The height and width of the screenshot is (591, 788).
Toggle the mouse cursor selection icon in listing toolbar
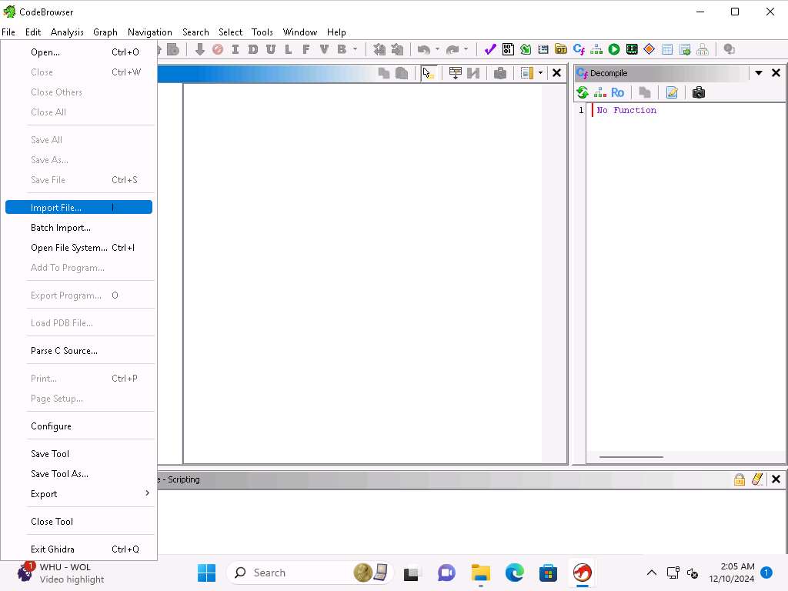428,73
